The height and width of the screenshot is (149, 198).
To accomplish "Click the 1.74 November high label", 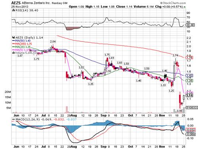I will (x=175, y=56).
